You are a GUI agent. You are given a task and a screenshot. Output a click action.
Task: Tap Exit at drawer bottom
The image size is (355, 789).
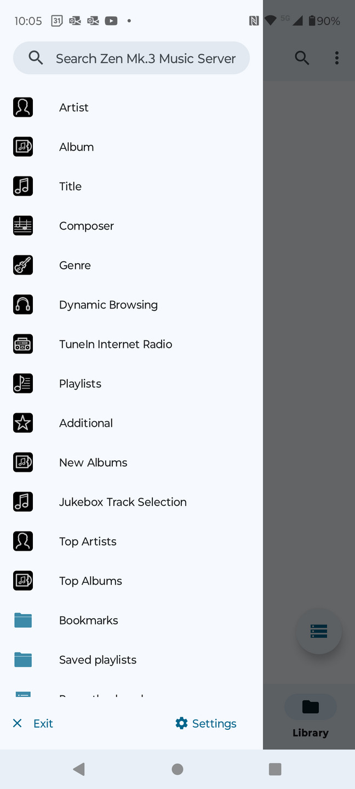[x=33, y=723]
